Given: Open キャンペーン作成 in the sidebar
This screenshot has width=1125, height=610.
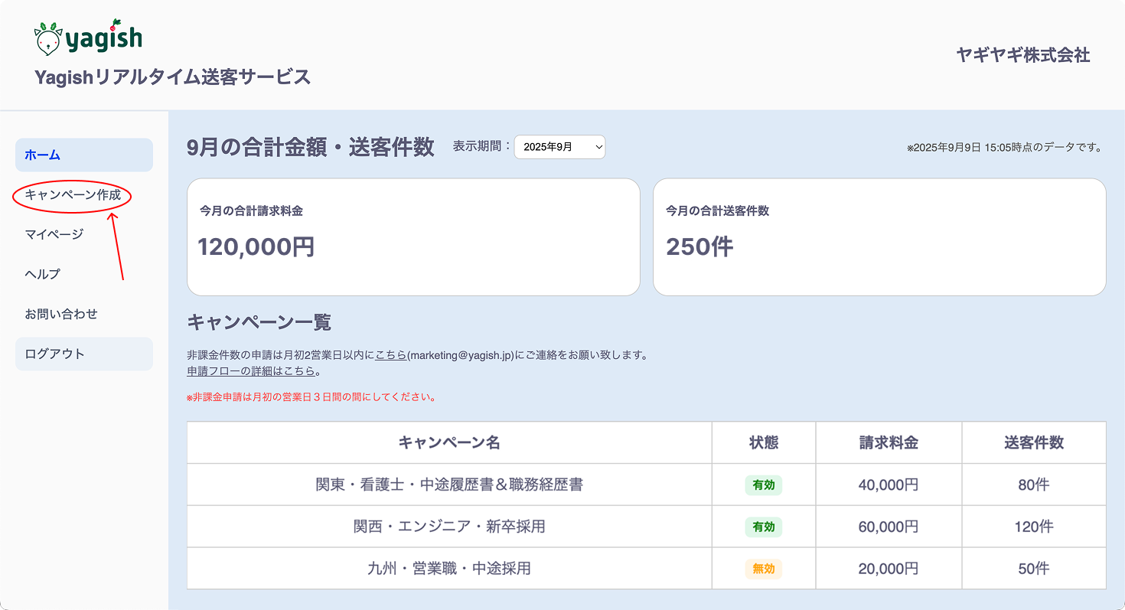Looking at the screenshot, I should 73,195.
